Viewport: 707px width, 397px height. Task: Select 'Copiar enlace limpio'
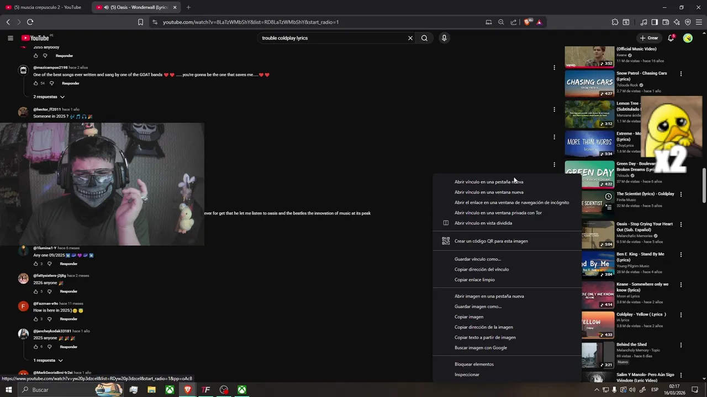[506, 280]
